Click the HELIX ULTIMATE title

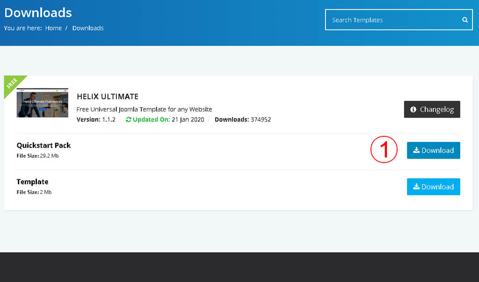[108, 96]
